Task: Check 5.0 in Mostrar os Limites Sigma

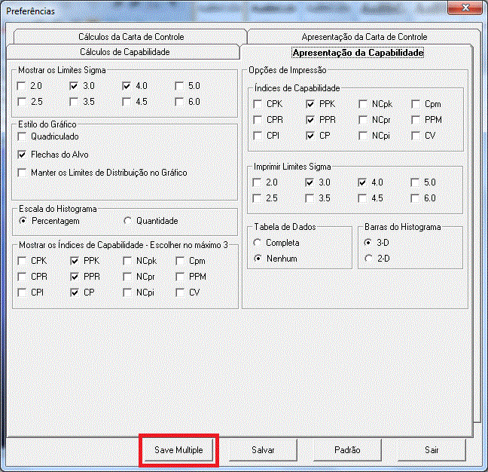Action: [x=179, y=86]
